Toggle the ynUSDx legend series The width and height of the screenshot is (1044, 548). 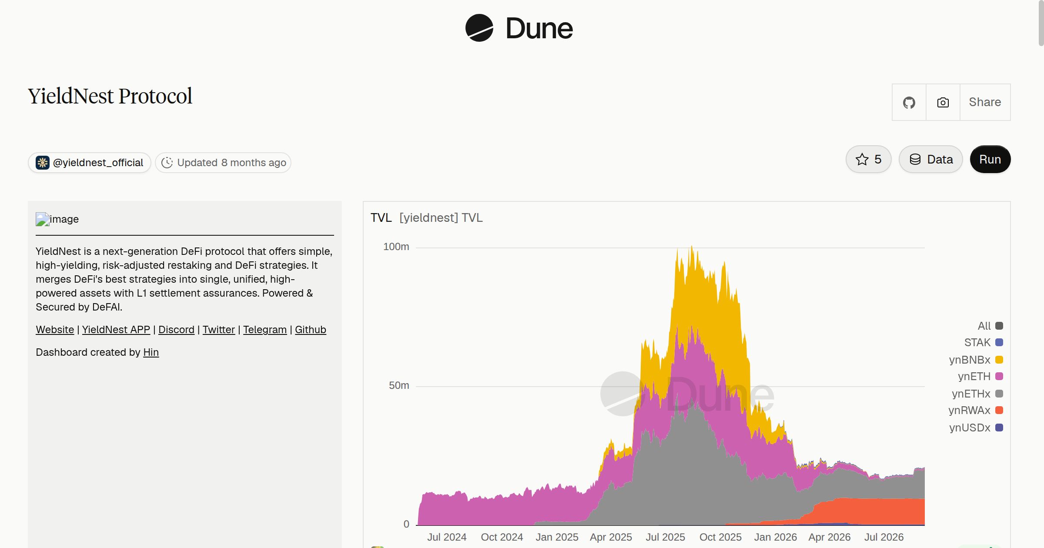tap(976, 428)
